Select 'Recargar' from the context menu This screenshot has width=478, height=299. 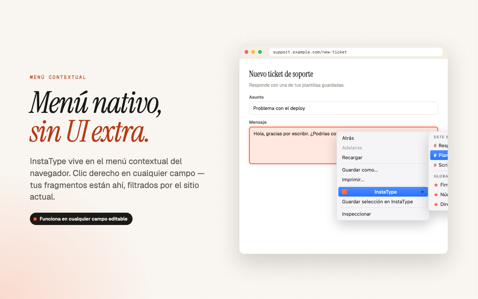(383, 158)
